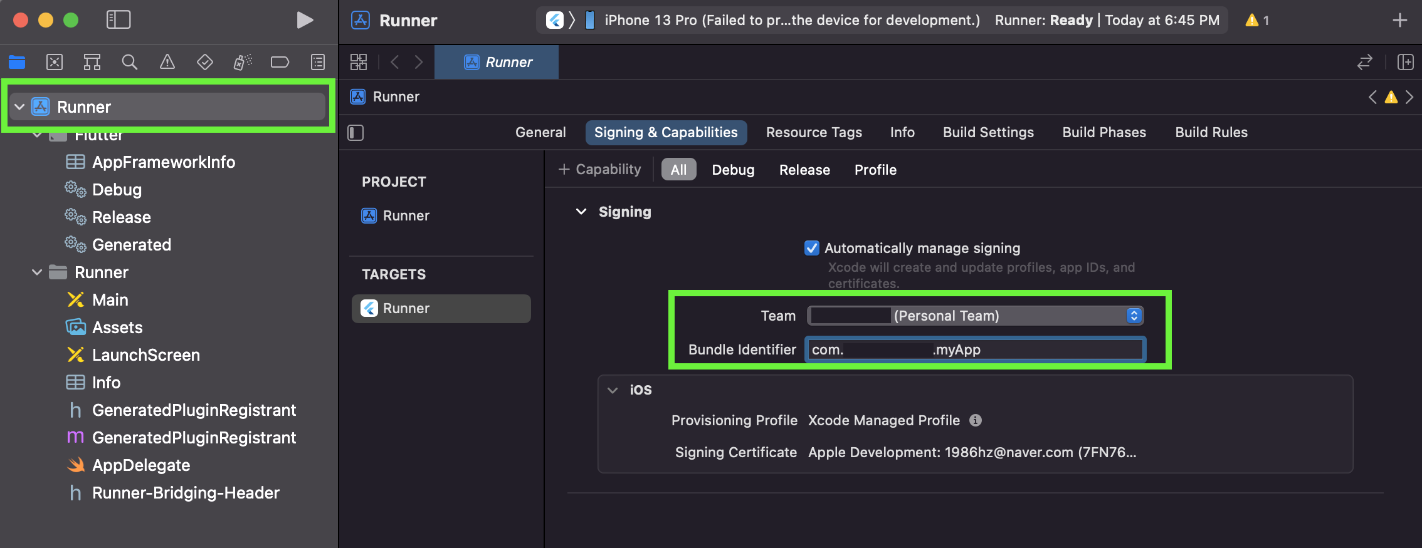
Task: Open the Project navigator folder icon
Action: [x=17, y=62]
